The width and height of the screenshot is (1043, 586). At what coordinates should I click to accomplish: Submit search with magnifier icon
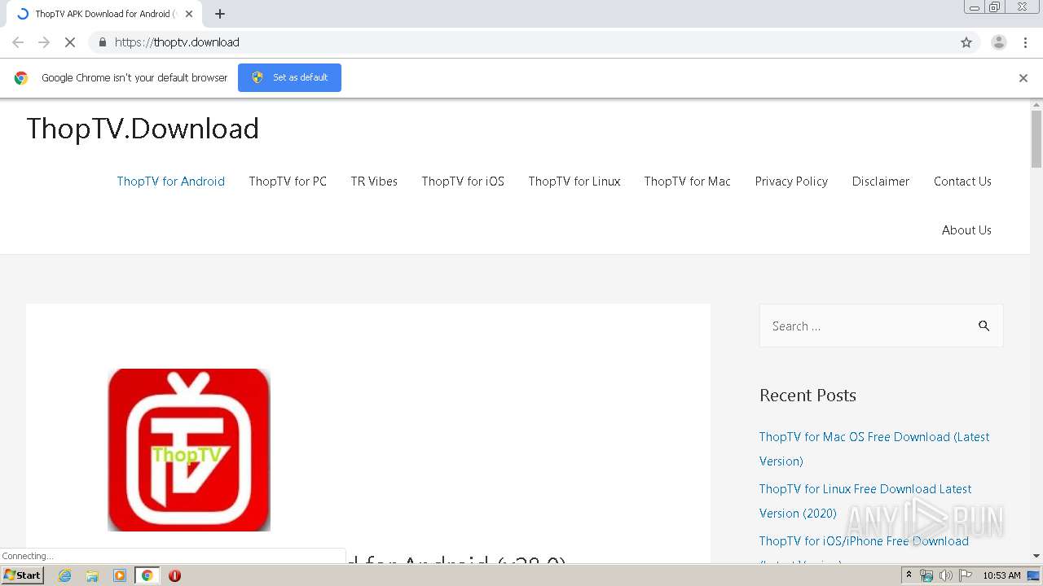point(984,326)
